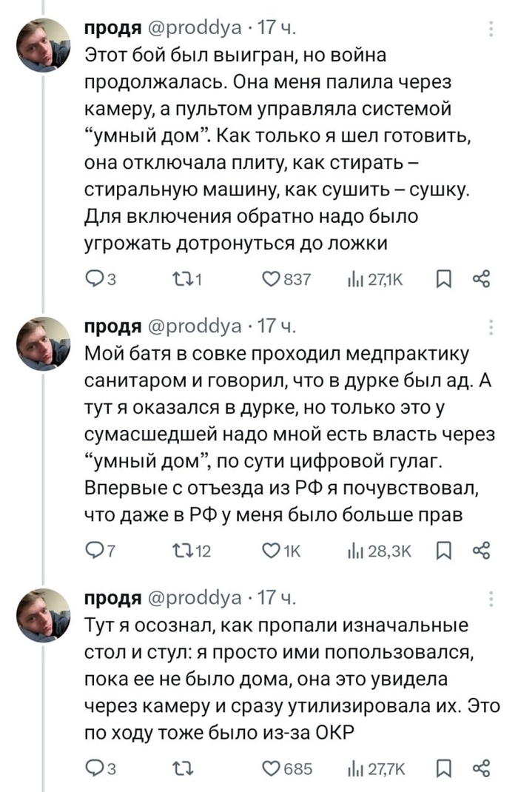The height and width of the screenshot is (792, 518).
Task: Share the tweet with 27,7K views
Action: 483,768
